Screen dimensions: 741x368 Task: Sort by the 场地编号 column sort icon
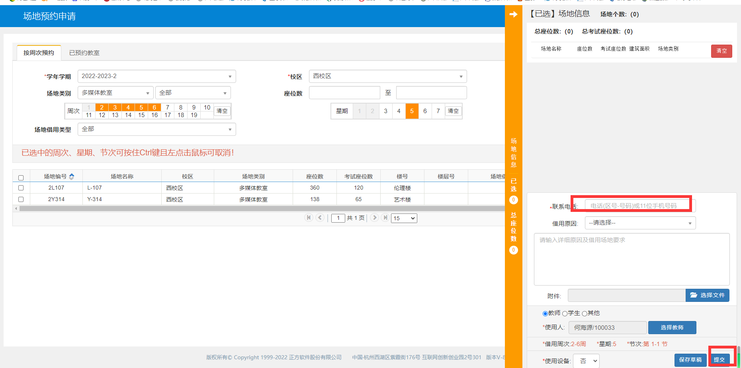click(x=72, y=176)
